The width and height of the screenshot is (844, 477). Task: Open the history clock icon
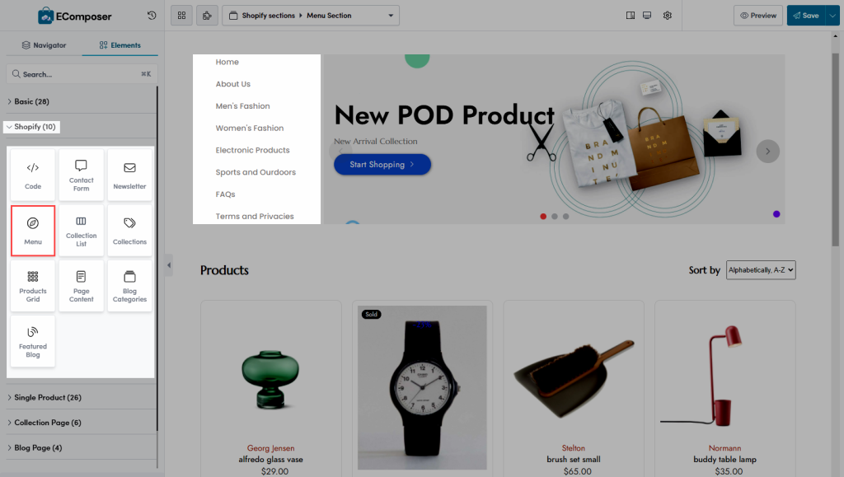point(152,16)
